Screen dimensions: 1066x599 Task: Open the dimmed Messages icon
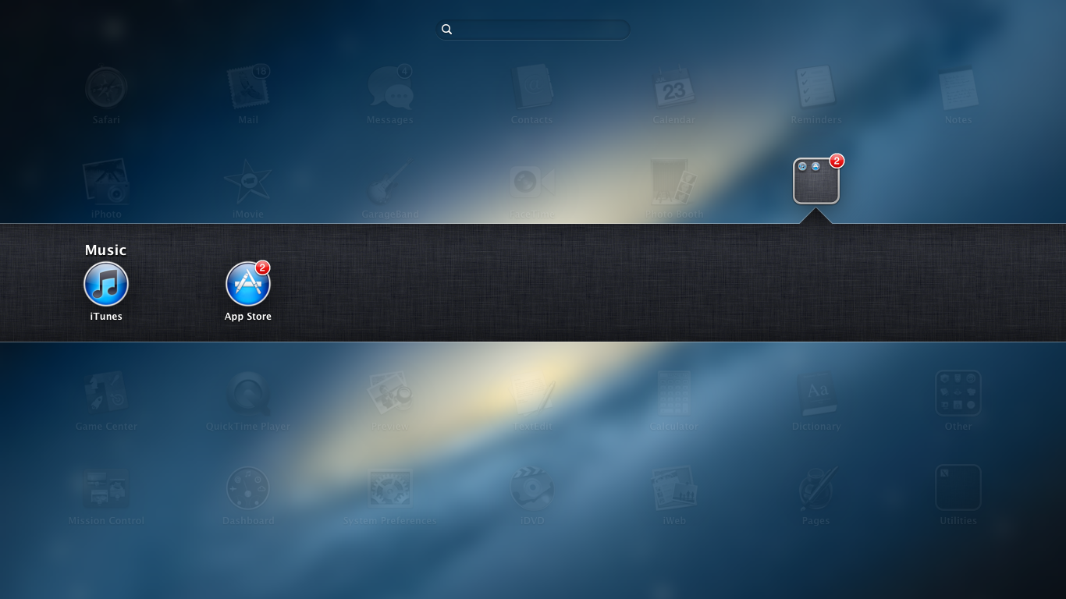tap(390, 87)
